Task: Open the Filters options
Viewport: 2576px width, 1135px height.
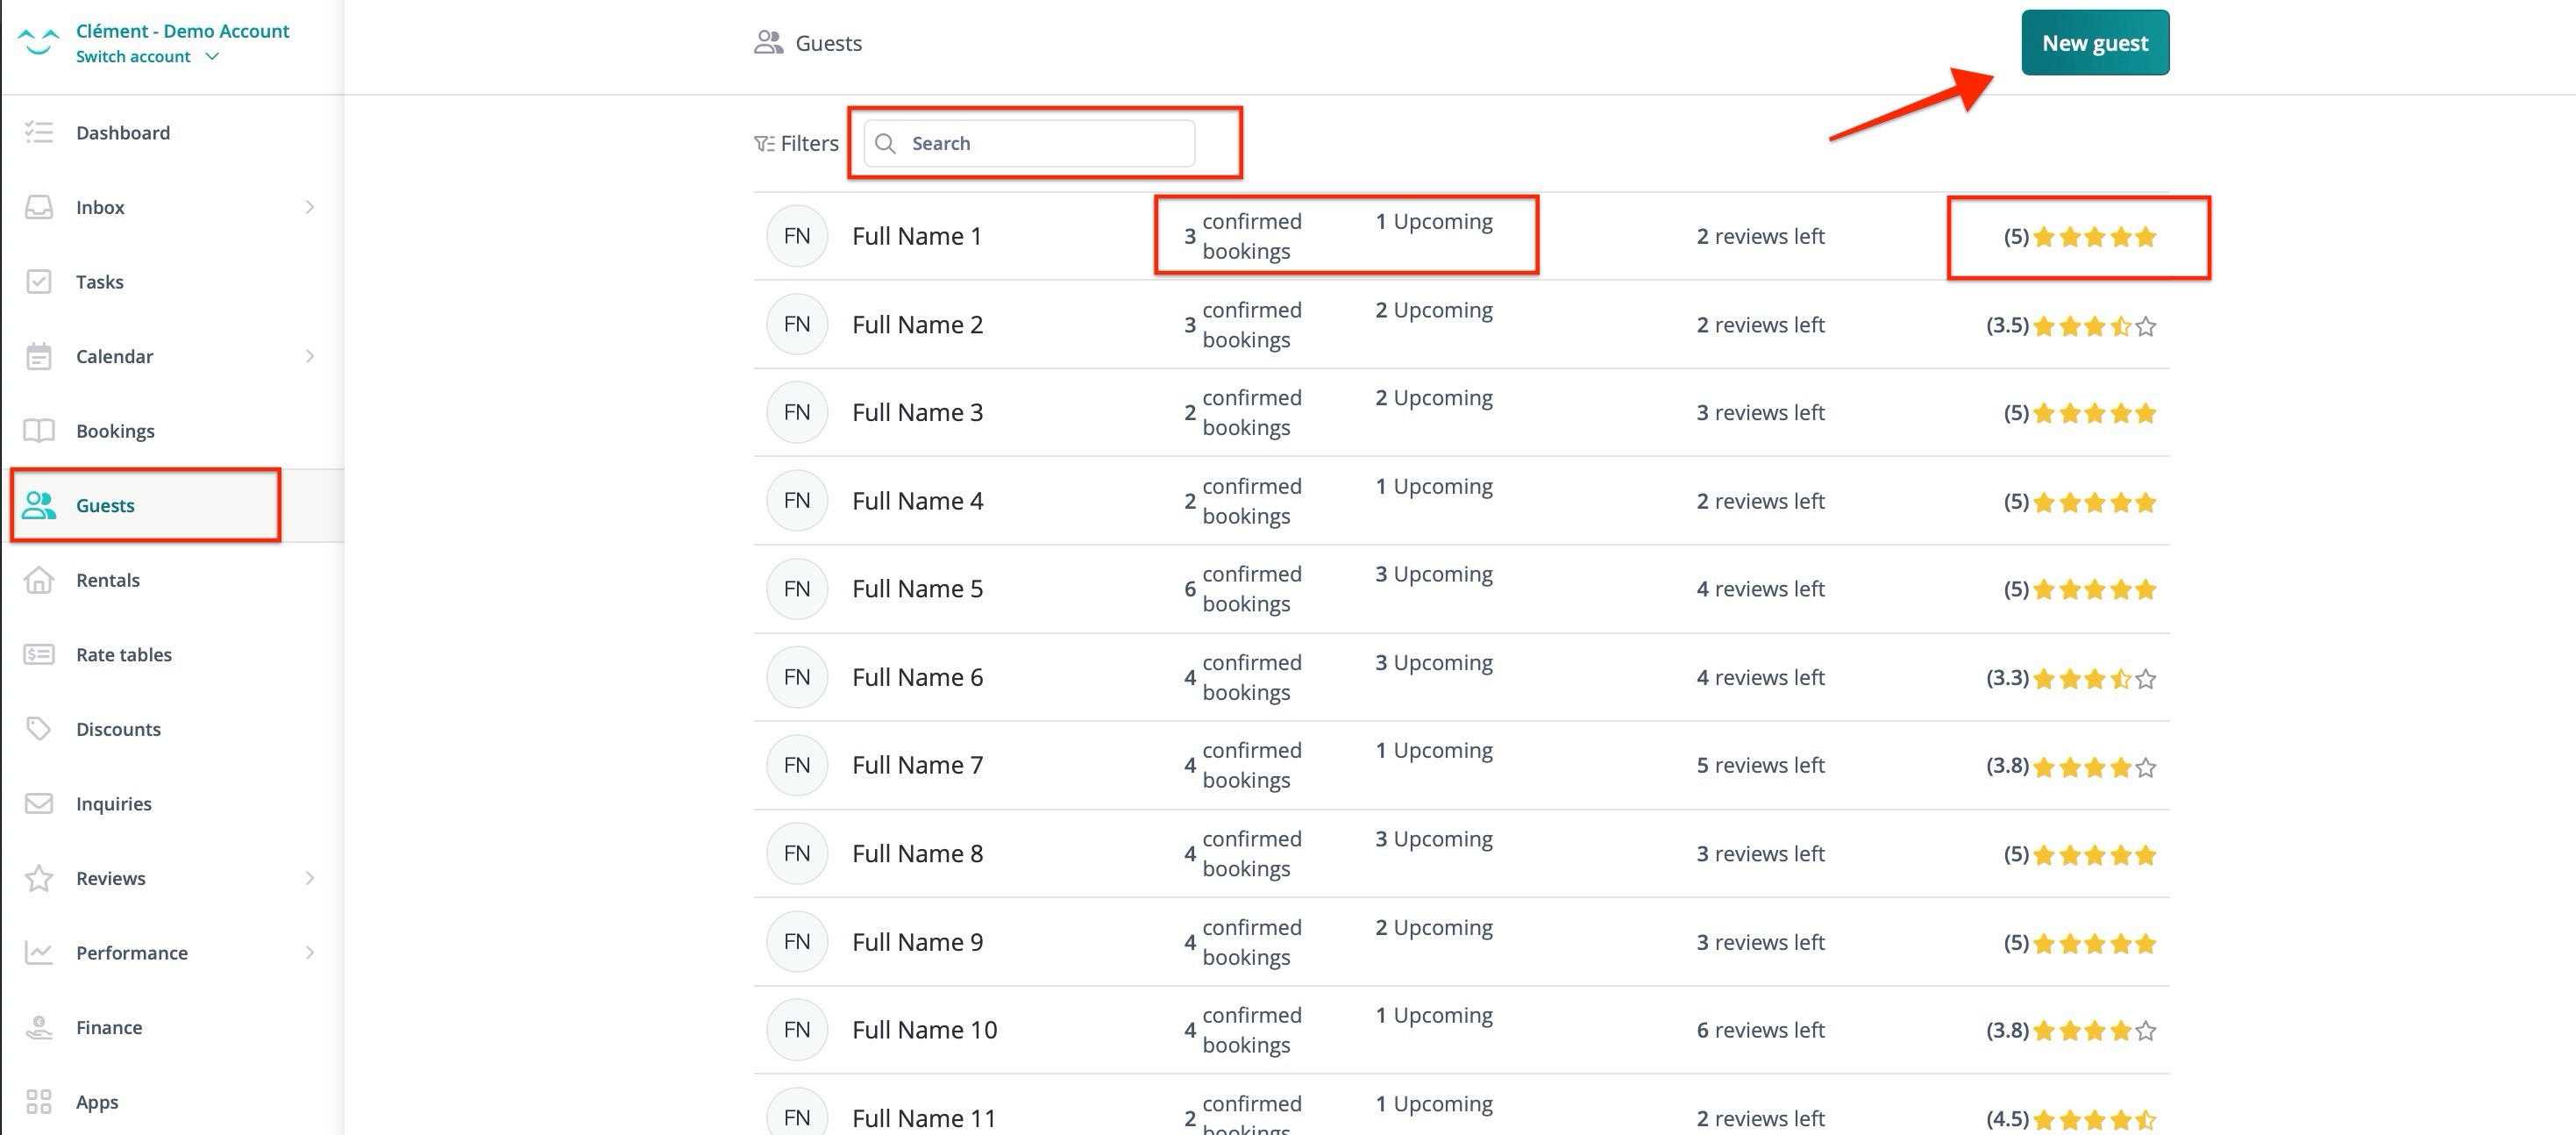Action: click(797, 142)
